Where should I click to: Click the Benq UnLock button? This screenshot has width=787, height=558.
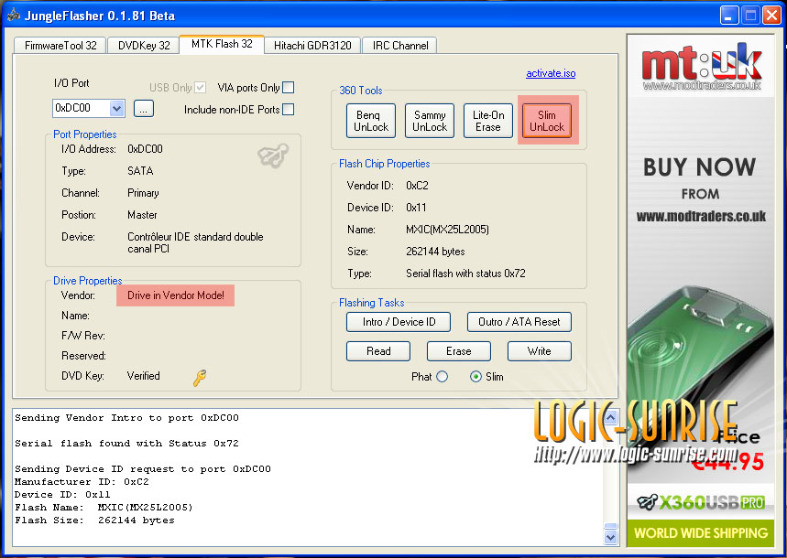coord(371,121)
